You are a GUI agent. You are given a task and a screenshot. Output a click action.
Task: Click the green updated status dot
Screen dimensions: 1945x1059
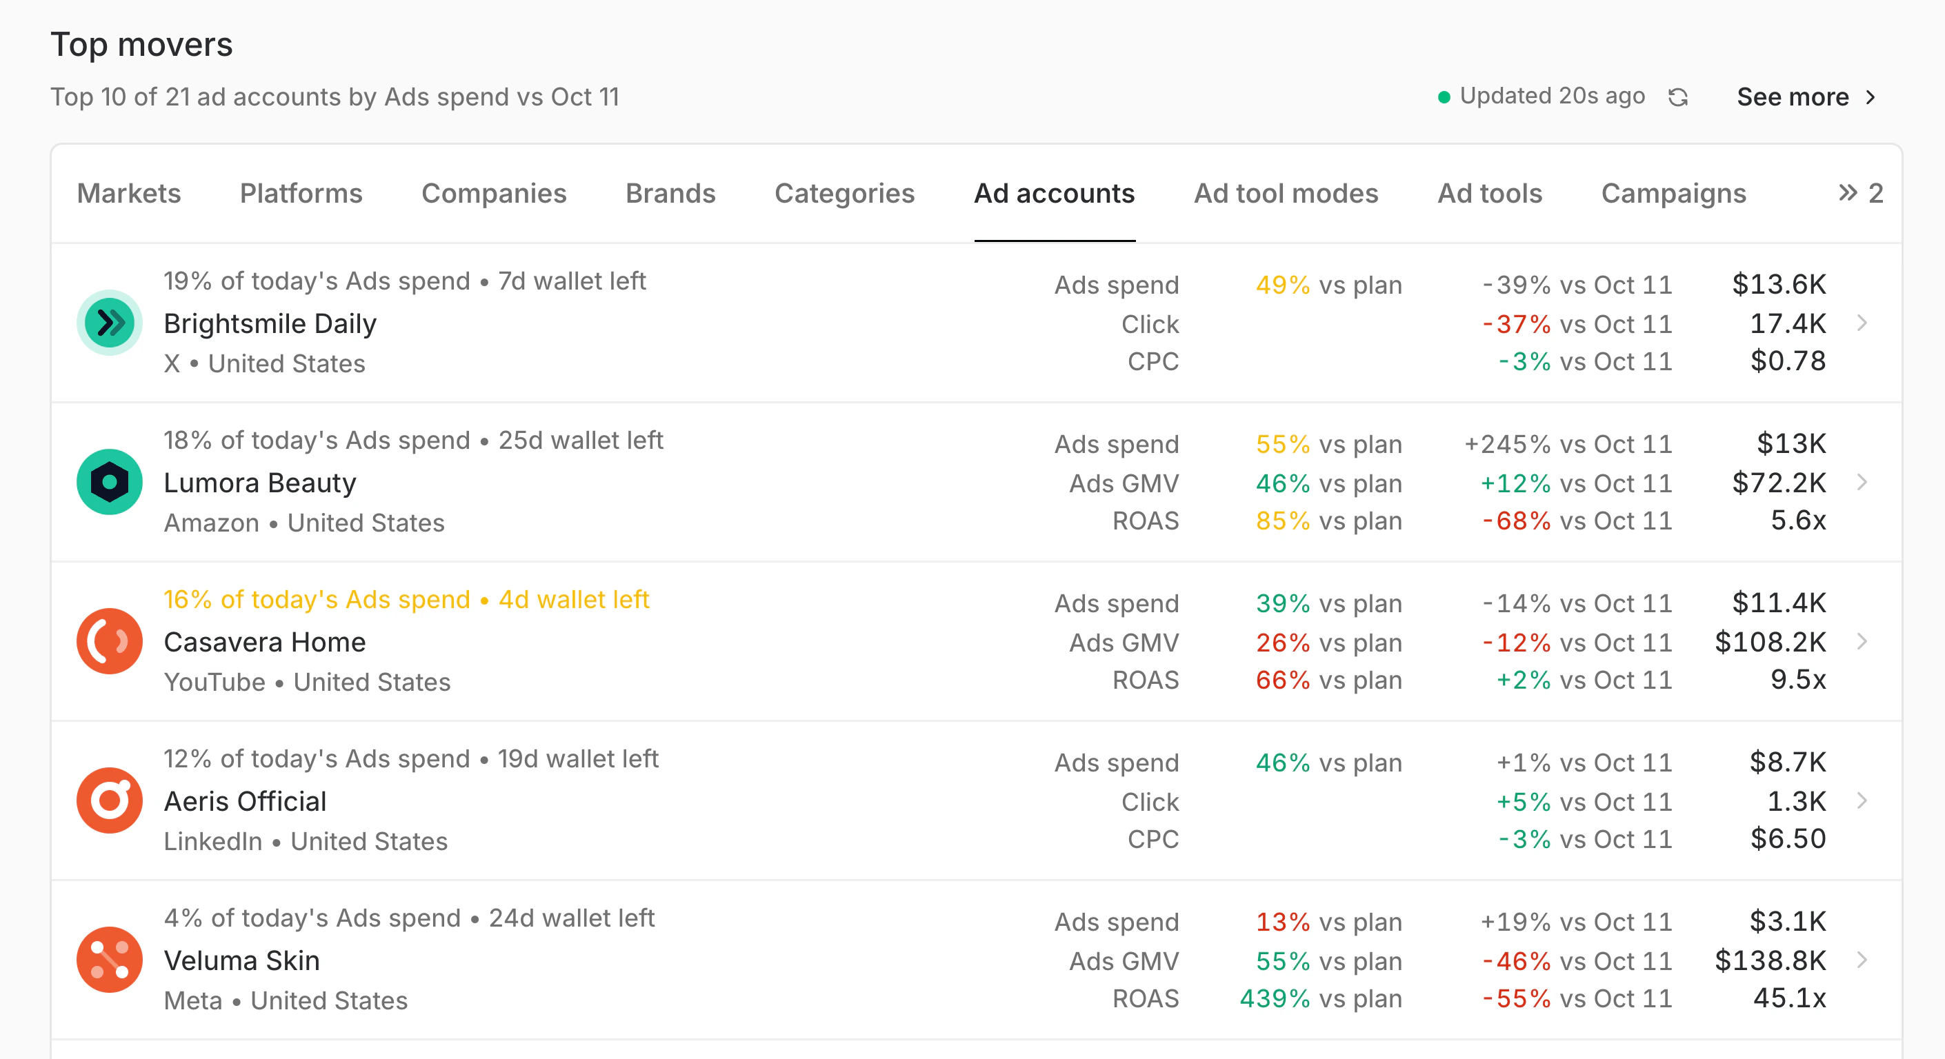coord(1444,97)
